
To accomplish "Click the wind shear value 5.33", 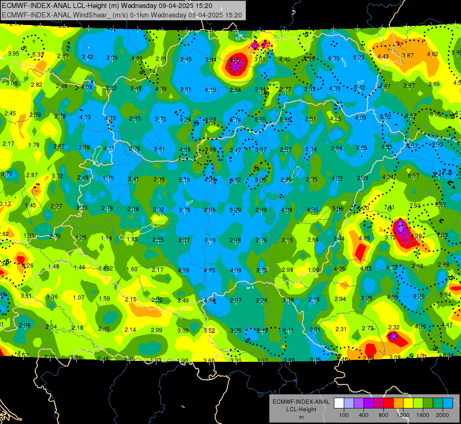I will tap(38, 55).
